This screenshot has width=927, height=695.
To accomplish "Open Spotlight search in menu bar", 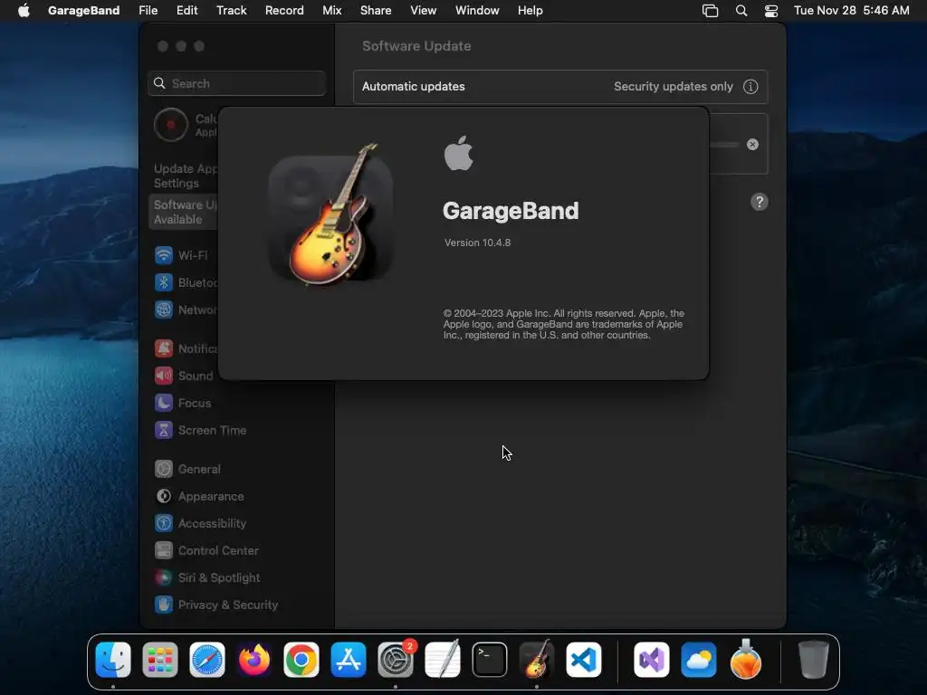I will point(741,10).
